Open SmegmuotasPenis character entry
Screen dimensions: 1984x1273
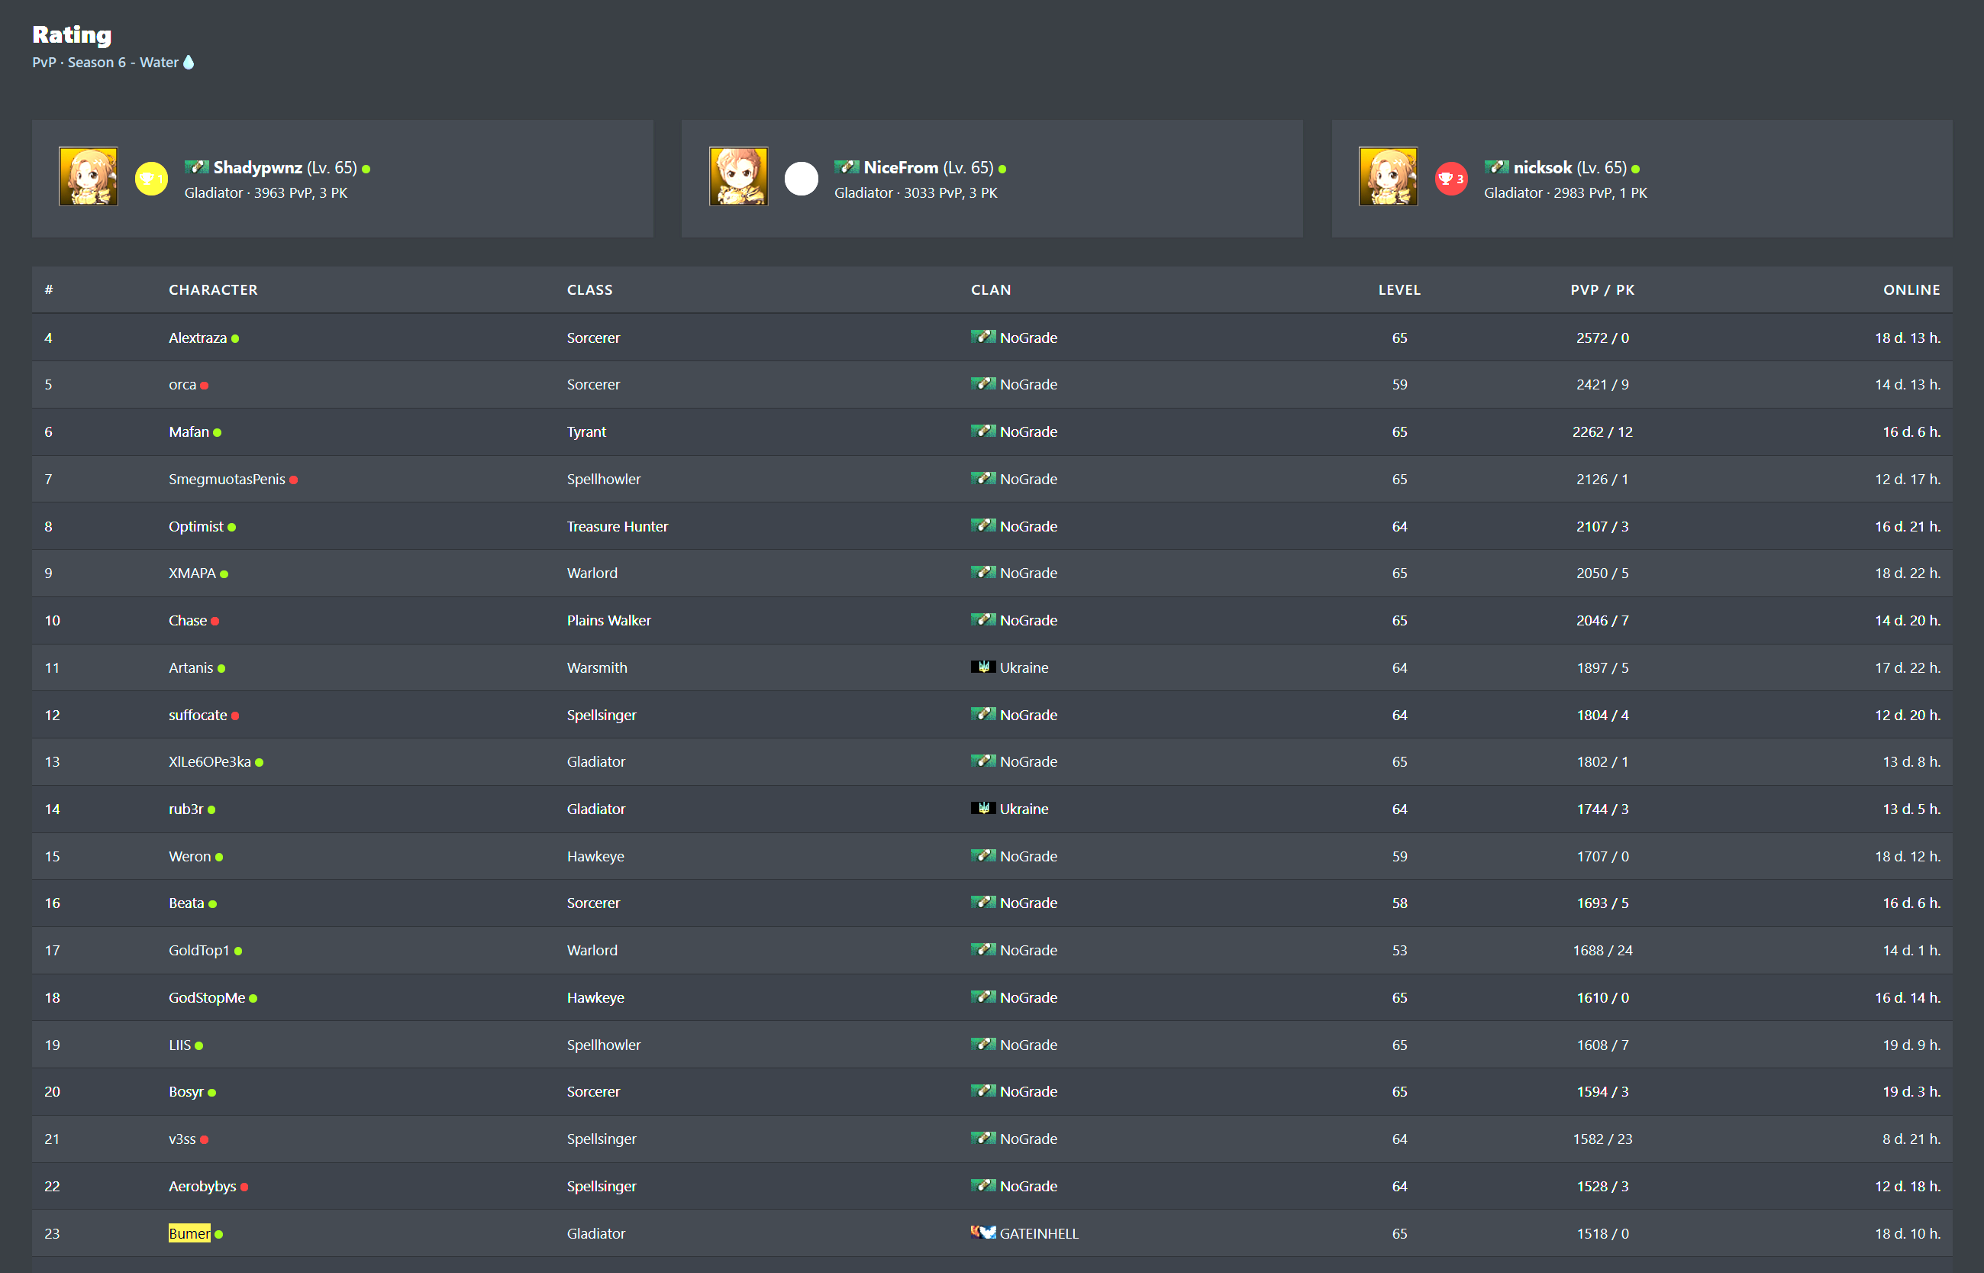tap(227, 480)
